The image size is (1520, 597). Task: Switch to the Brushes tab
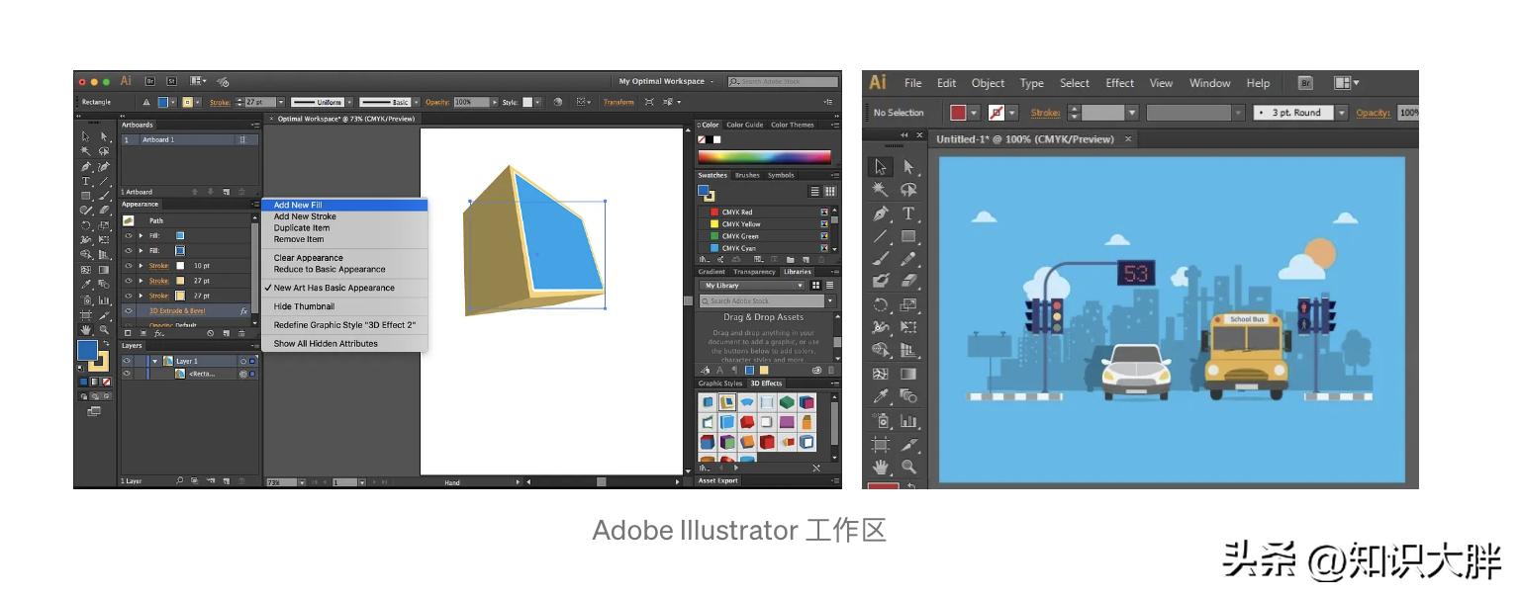tap(747, 175)
